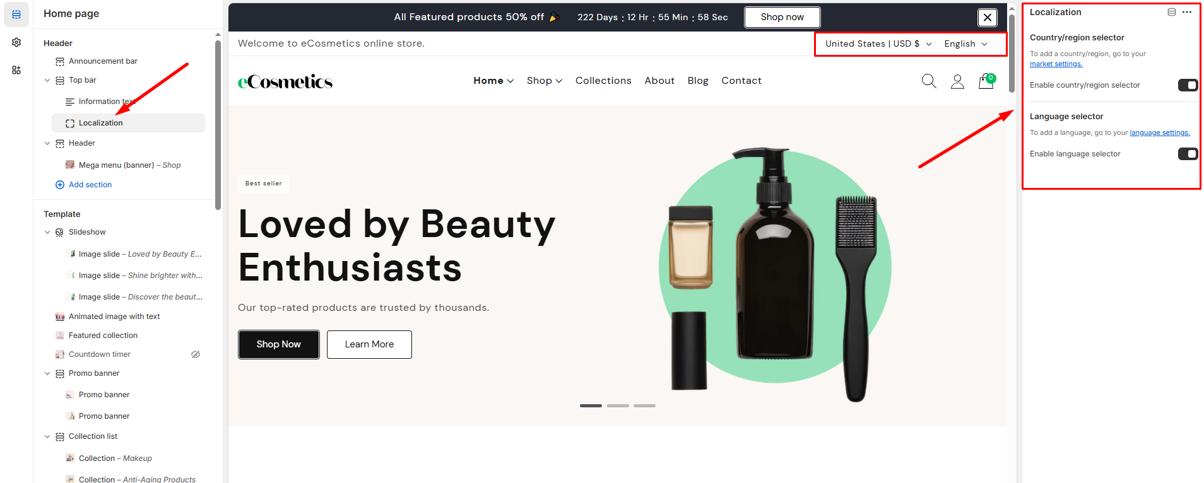The height and width of the screenshot is (483, 1204).
Task: Open Theme settings gear icon
Action: point(16,42)
